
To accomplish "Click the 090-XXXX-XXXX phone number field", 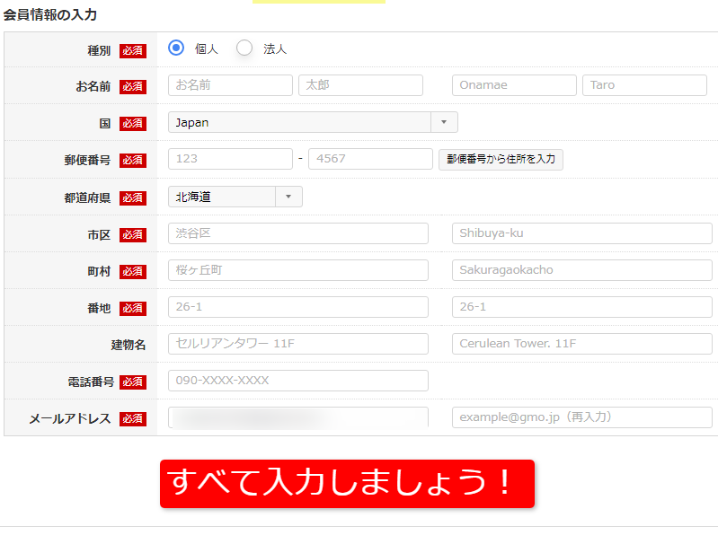I will pos(297,381).
